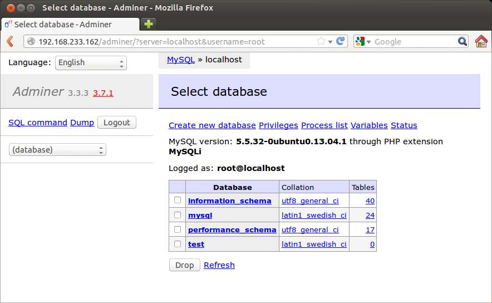
Task: Open the Language dropdown showing English
Action: [x=91, y=63]
